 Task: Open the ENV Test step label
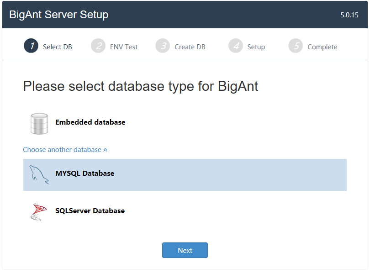pos(124,47)
